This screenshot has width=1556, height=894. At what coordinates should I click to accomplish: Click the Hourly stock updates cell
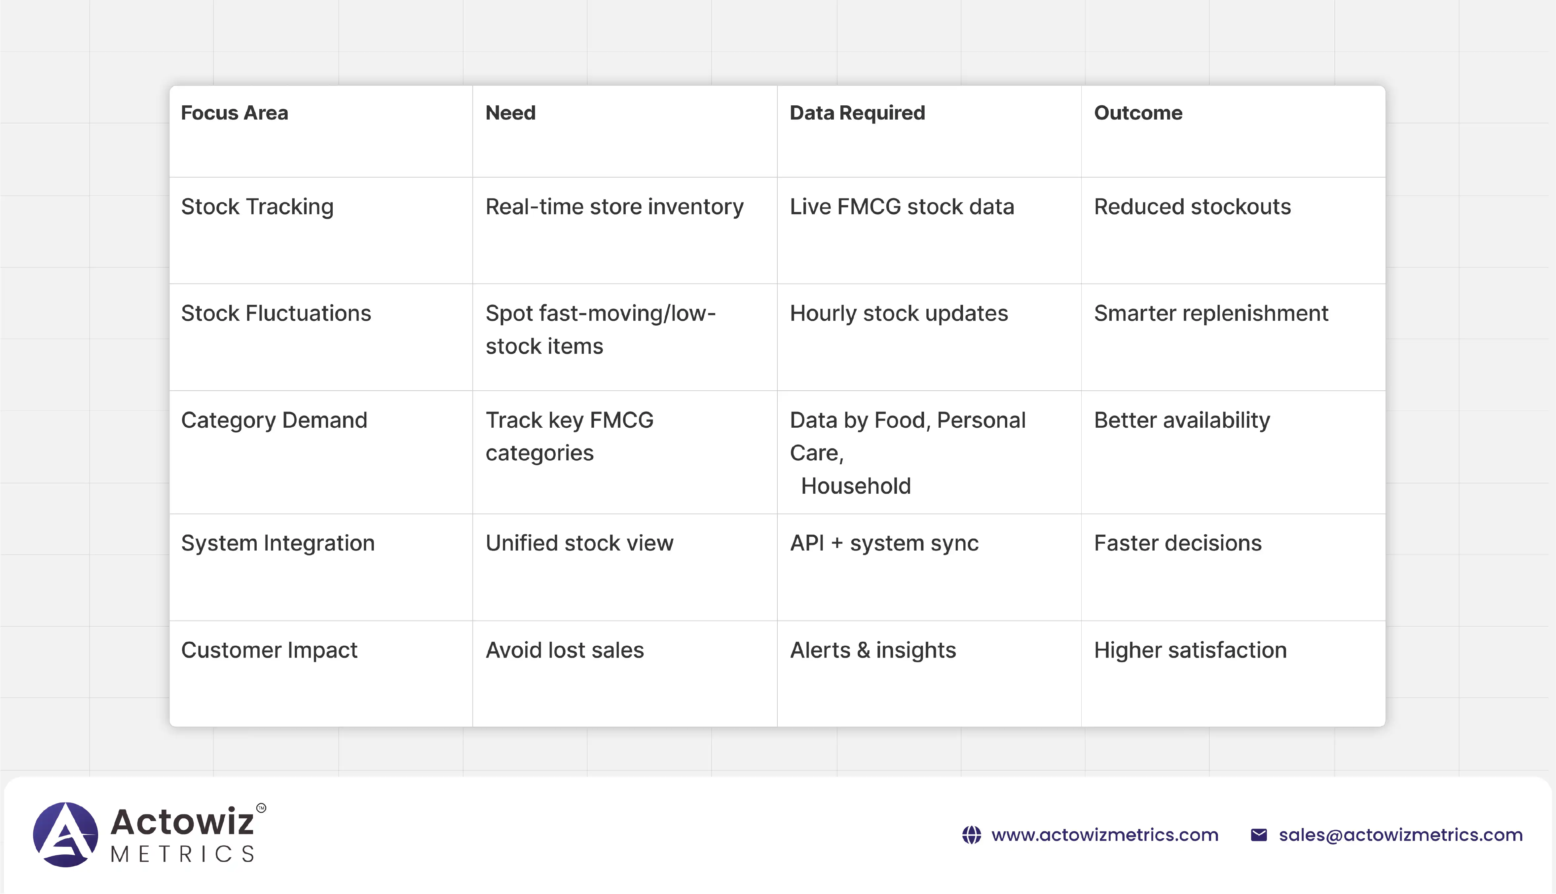[x=898, y=314]
